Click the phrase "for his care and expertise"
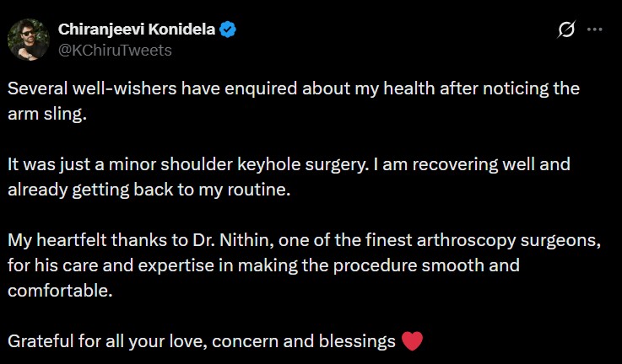622x364 pixels. click(104, 265)
